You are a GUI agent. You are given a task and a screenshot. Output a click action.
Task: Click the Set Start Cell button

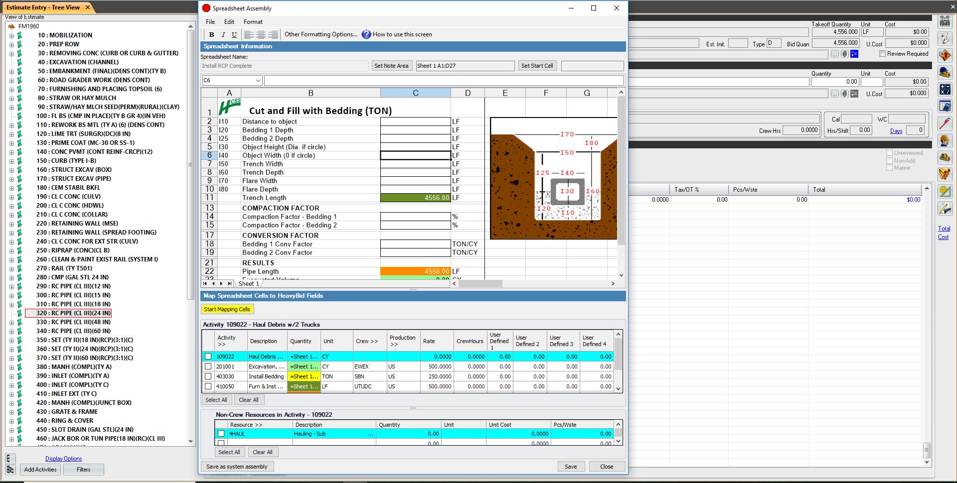pos(537,66)
